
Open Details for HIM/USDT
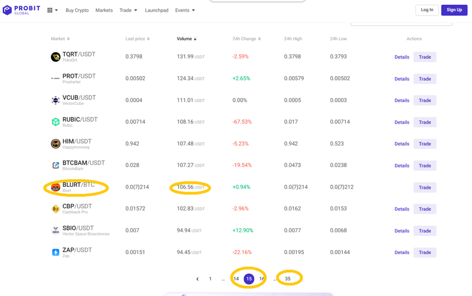402,144
